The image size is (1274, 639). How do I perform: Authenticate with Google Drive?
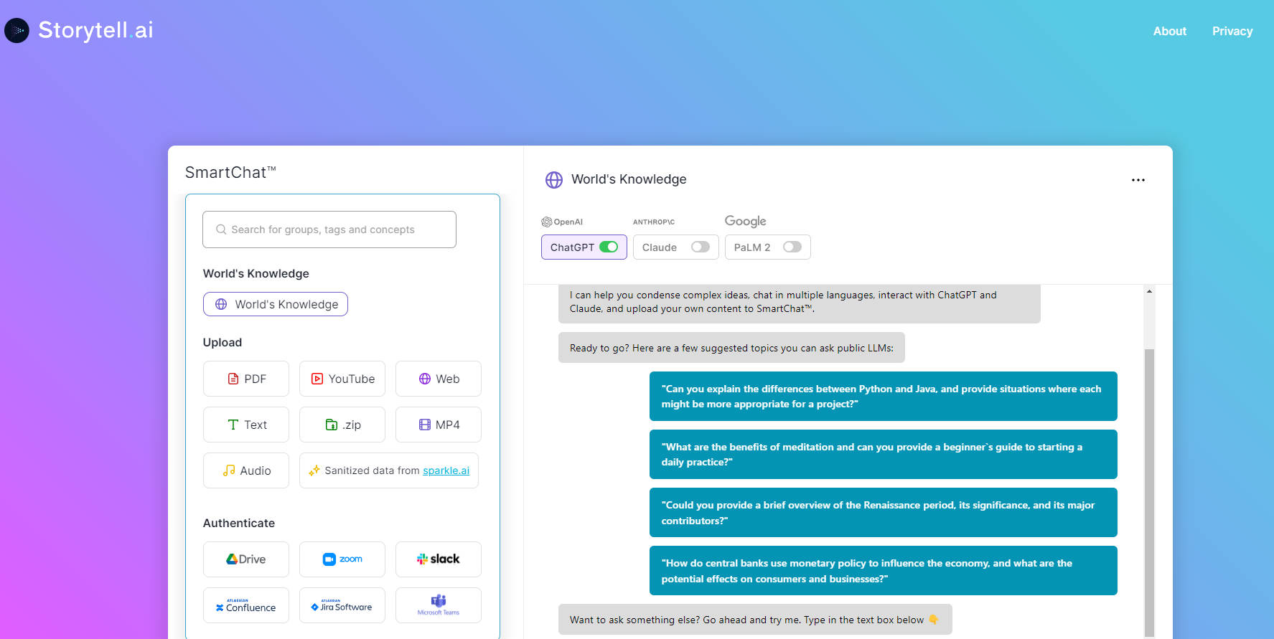246,559
